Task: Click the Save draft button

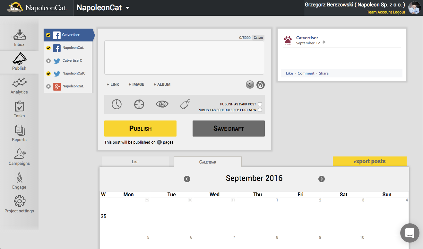Action: coord(229,129)
